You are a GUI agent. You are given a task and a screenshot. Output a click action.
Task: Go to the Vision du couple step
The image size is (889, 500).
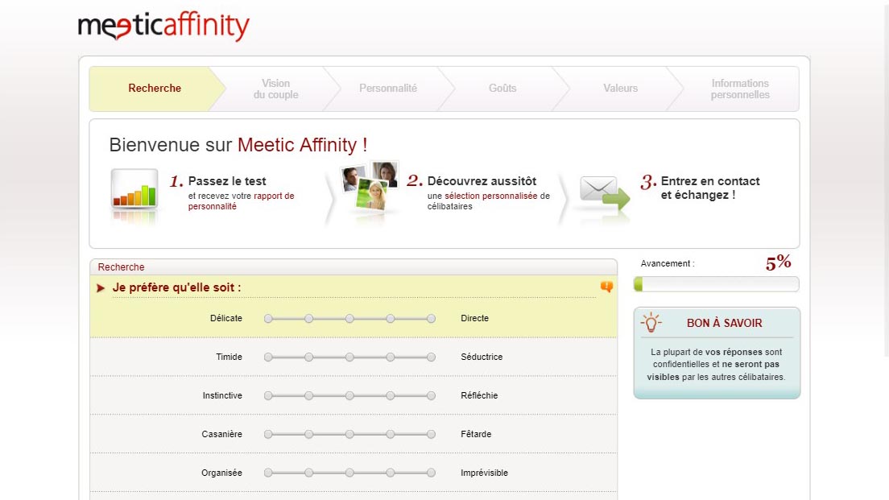click(275, 89)
